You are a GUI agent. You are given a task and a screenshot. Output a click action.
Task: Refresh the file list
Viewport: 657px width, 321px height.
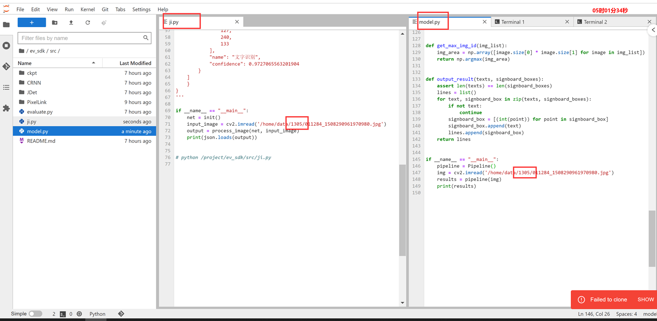click(88, 22)
